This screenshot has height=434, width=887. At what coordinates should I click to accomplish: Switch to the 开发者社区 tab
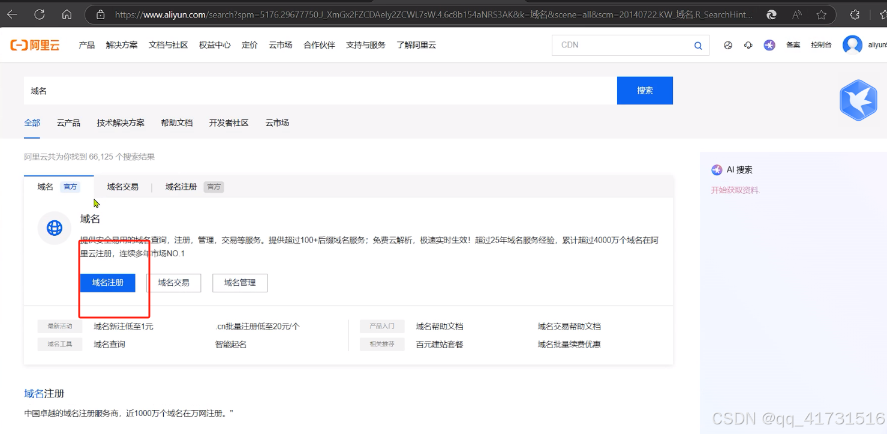[229, 122]
